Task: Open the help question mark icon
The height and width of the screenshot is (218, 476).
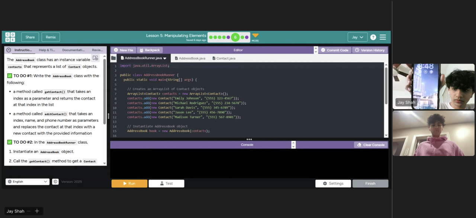Action: click(373, 37)
